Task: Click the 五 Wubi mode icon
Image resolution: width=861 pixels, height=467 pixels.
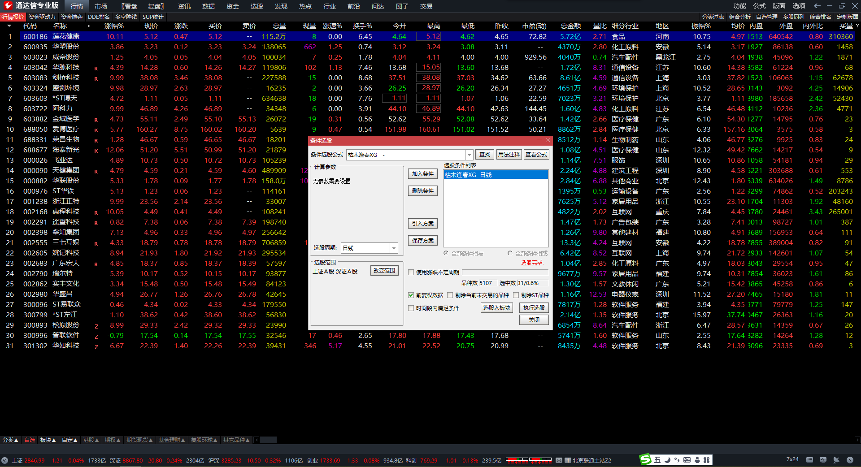Action: click(657, 460)
